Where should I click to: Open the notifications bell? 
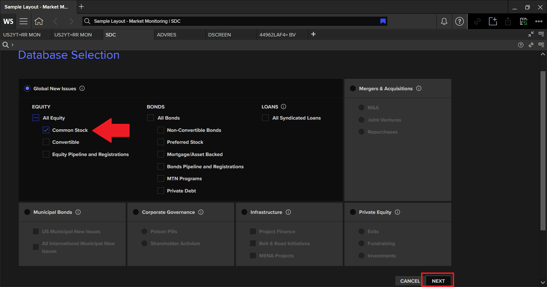(x=444, y=21)
